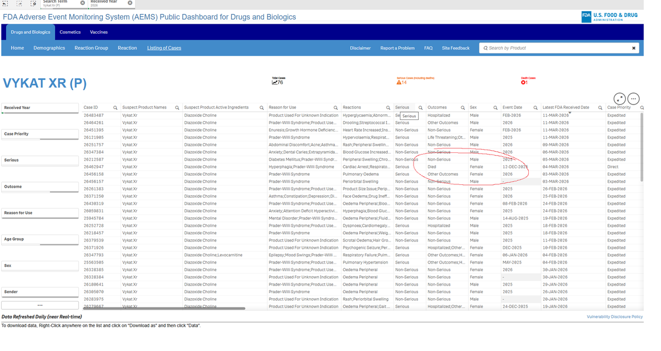The width and height of the screenshot is (661, 351).
Task: Expand the Age Group filter
Action: click(40, 239)
